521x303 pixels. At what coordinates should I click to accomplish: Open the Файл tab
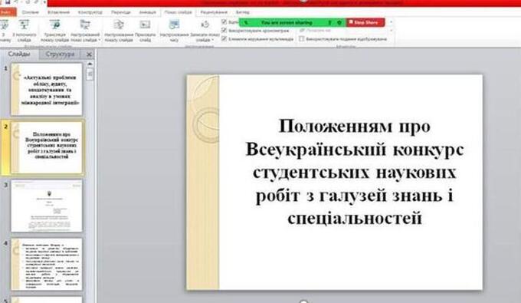tap(8, 12)
